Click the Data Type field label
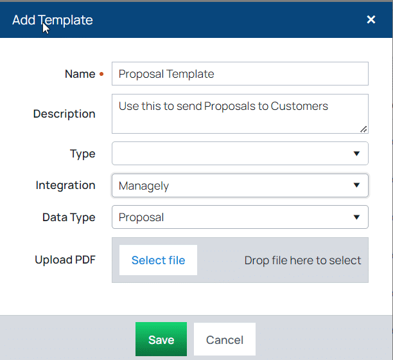 pos(69,217)
